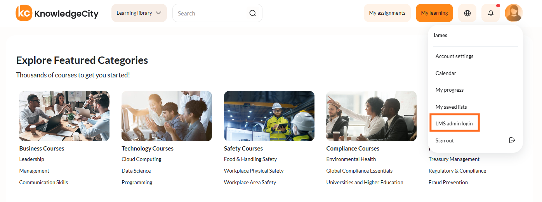
Task: Open Workplace Area Safety link
Action: 250,182
